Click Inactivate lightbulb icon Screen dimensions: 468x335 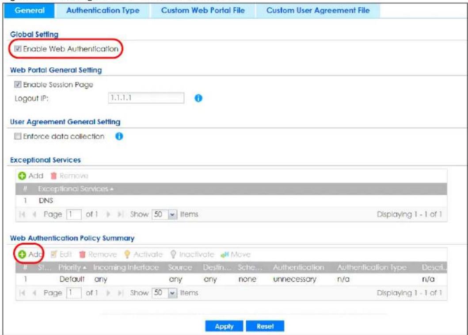coord(173,254)
